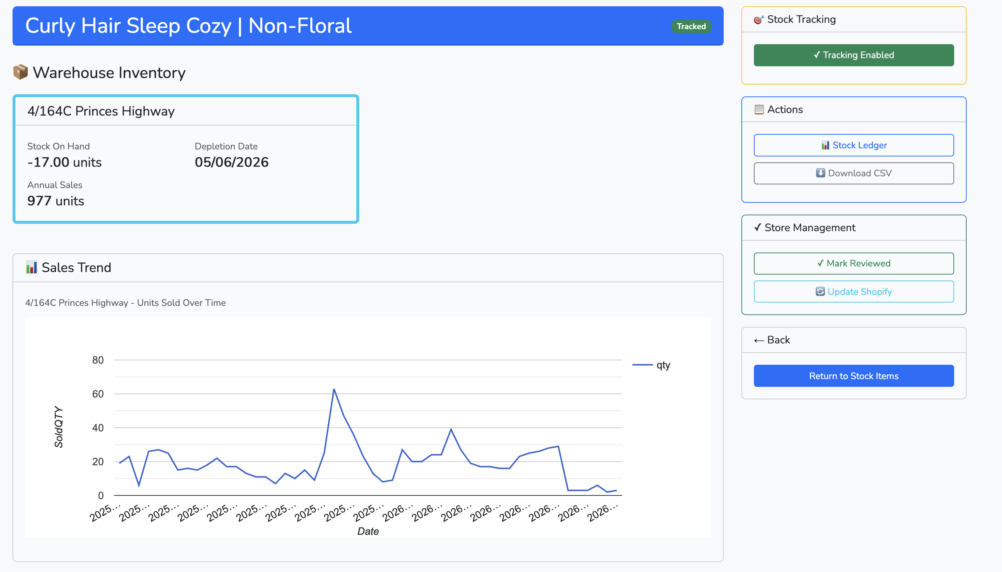Click the checkmark beside Store Management
Image resolution: width=1002 pixels, height=572 pixels.
758,227
